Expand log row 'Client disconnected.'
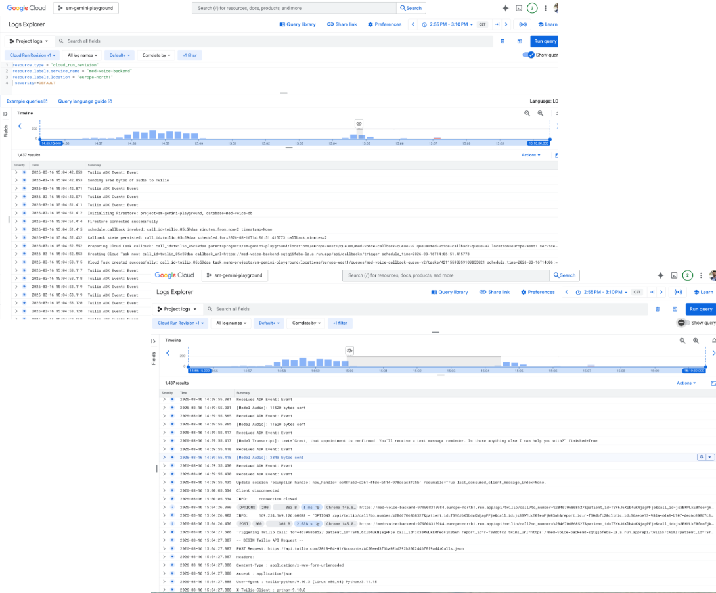This screenshot has width=716, height=593. [x=164, y=490]
